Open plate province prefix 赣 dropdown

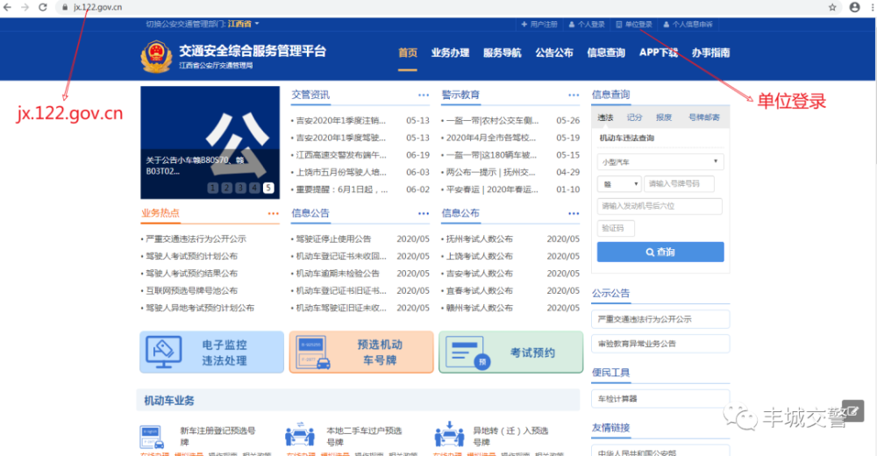[620, 183]
